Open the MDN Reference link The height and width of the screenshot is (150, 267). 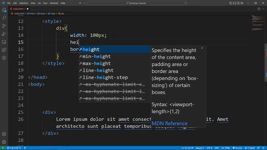[169, 123]
